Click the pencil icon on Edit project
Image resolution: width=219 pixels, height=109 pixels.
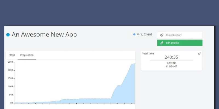(x=162, y=43)
